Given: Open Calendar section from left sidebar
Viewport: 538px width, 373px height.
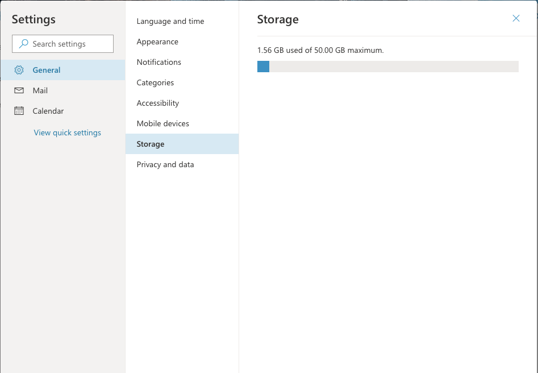Looking at the screenshot, I should click(48, 110).
